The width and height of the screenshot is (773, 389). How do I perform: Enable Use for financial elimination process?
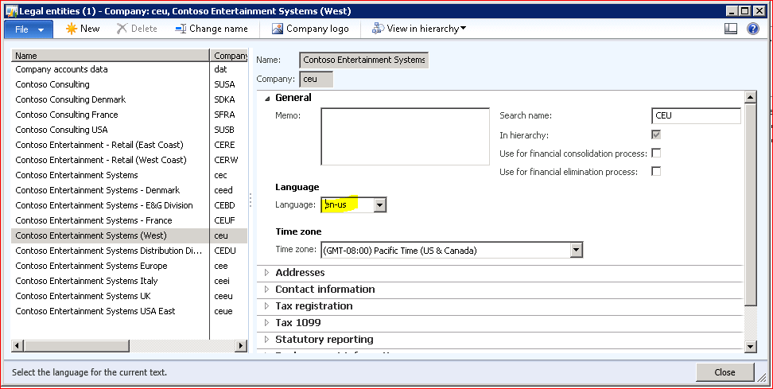point(656,171)
